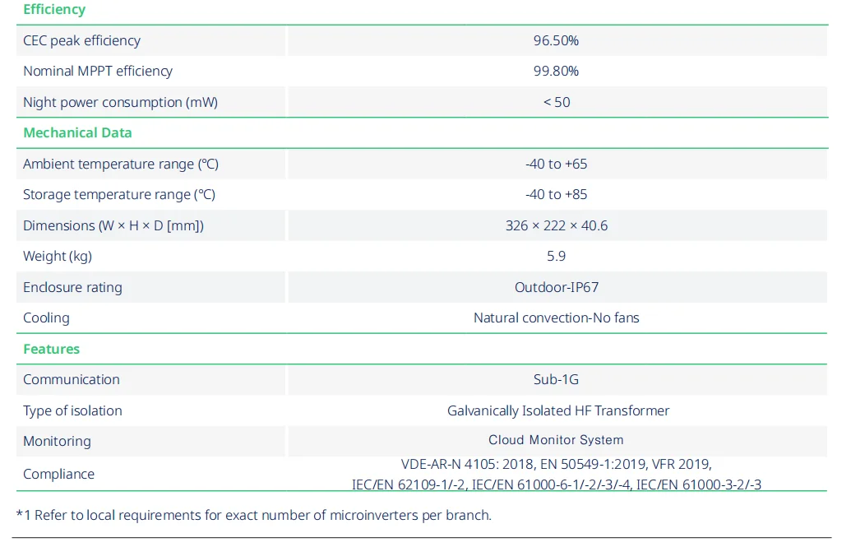Viewport: 851px width, 547px height.
Task: Click the *1 footnote about local requirements
Action: (x=253, y=515)
